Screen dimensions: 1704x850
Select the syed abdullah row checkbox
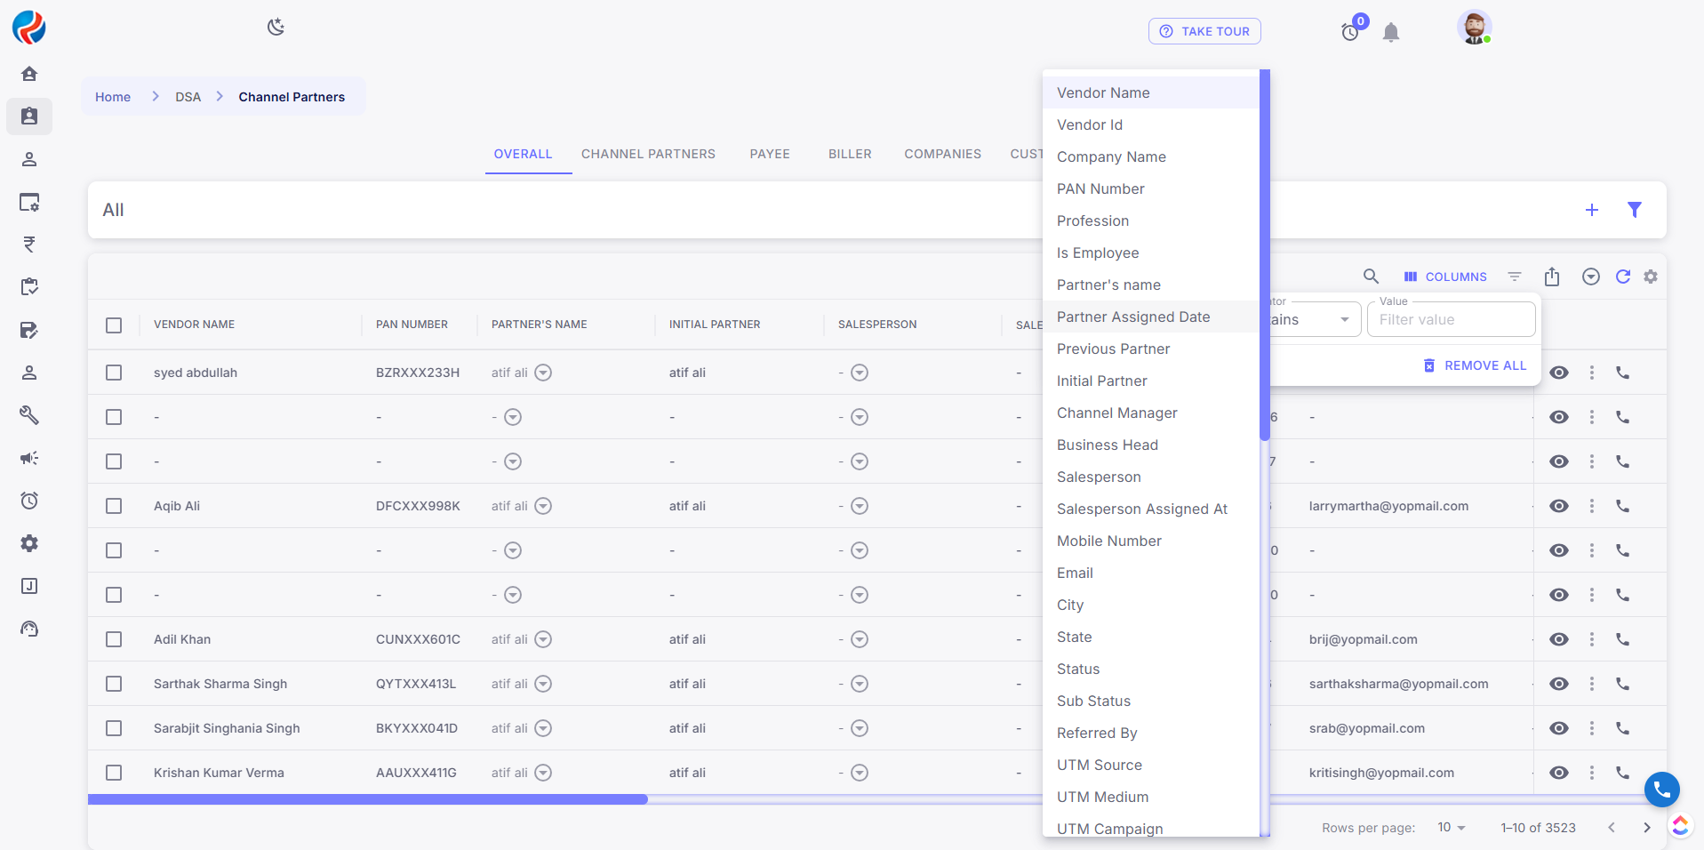pos(114,373)
